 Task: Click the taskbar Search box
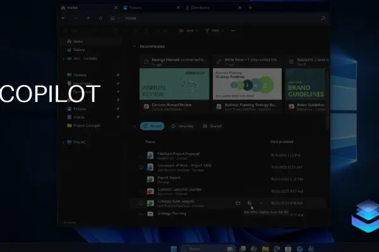pos(207,249)
